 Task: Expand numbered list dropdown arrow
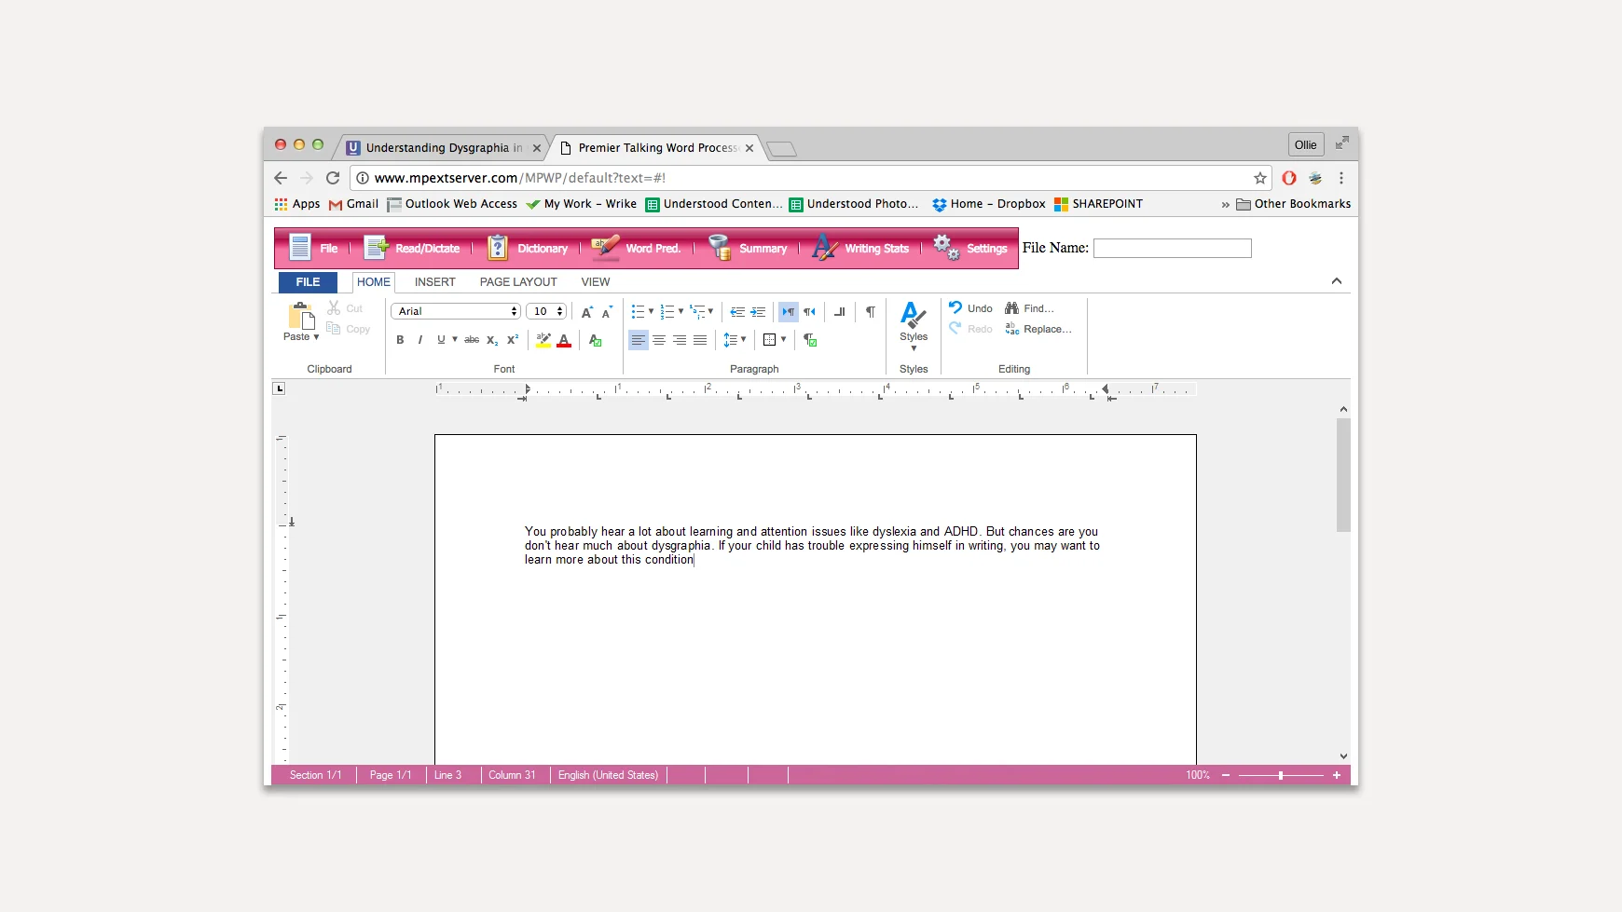[680, 312]
